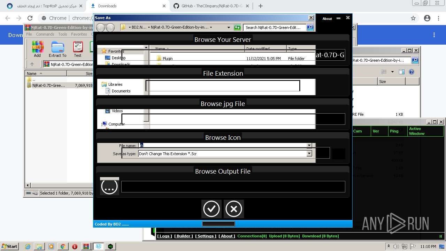Screen dimensions: 446x251
Task: Reload the Chrome page
Action: (30, 18)
